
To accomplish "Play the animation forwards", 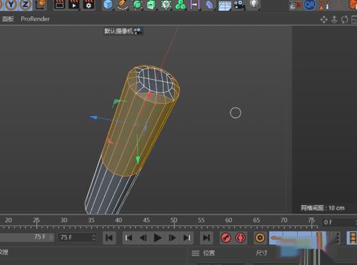I will (157, 238).
